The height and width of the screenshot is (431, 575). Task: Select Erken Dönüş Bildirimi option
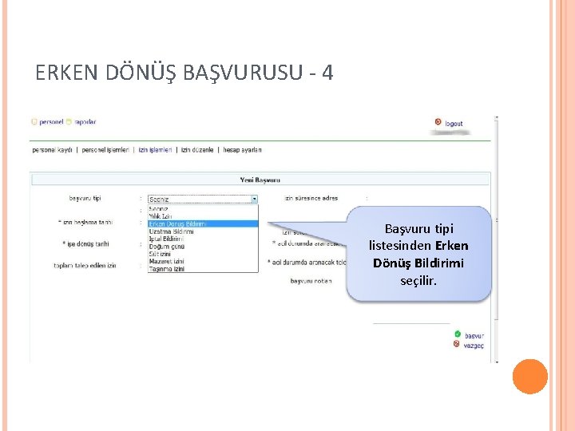[x=203, y=224]
